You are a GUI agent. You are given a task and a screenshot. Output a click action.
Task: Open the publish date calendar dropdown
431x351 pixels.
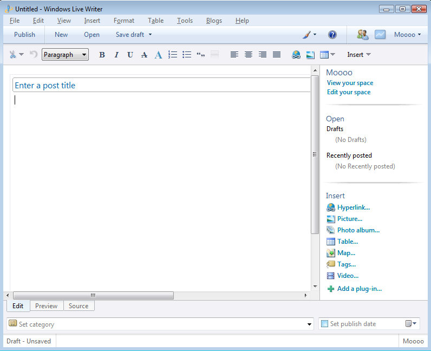click(411, 324)
